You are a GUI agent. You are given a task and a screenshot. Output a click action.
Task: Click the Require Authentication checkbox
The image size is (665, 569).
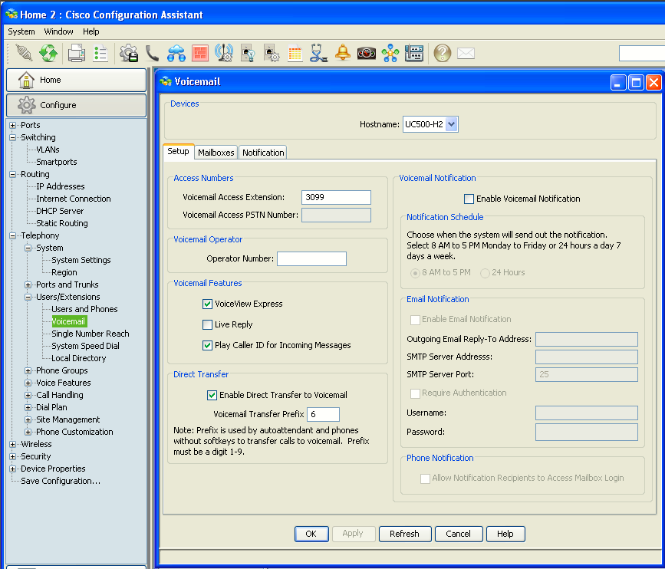[415, 393]
